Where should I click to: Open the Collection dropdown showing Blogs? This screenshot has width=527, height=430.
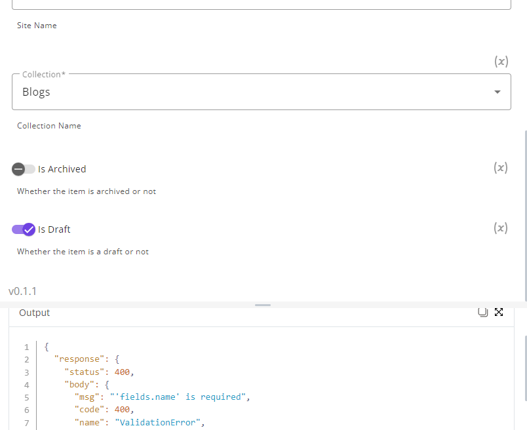(262, 92)
